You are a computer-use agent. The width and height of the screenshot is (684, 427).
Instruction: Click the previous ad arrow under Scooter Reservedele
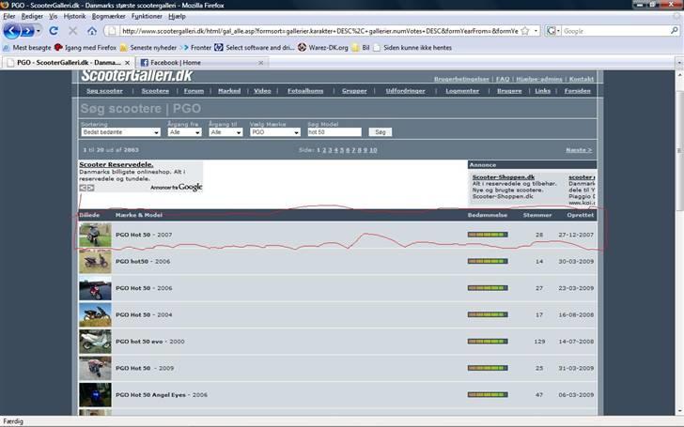pos(82,188)
